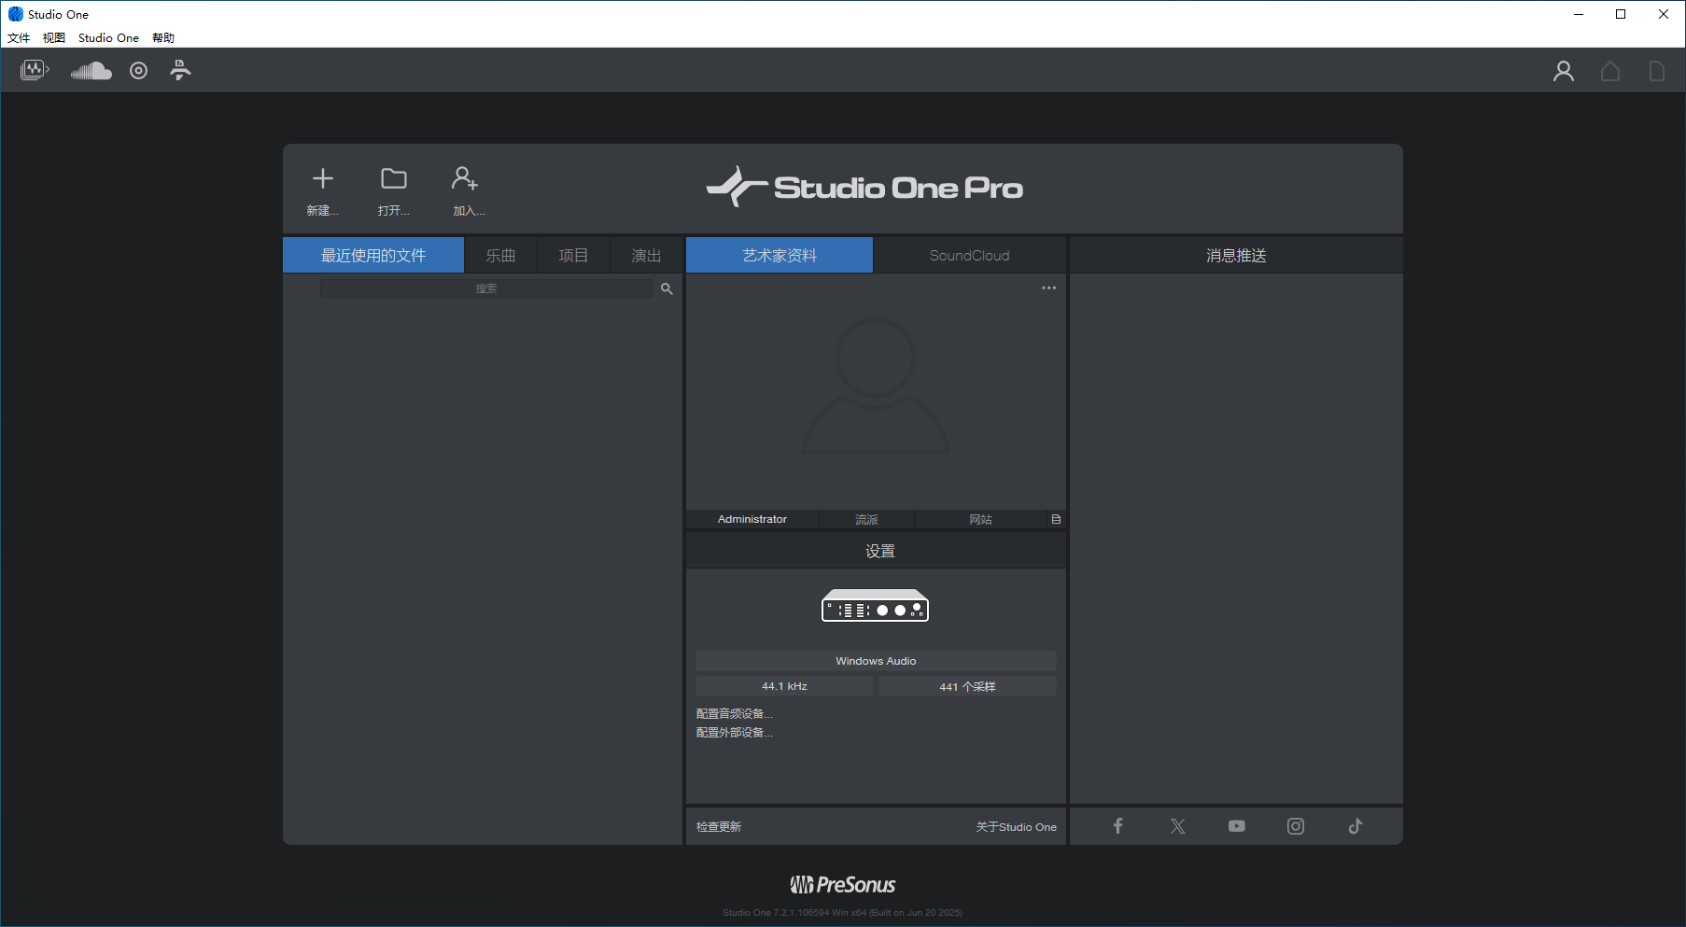Open the 帮助 (Help) menu
Screen dimensions: 1686x927
point(163,38)
